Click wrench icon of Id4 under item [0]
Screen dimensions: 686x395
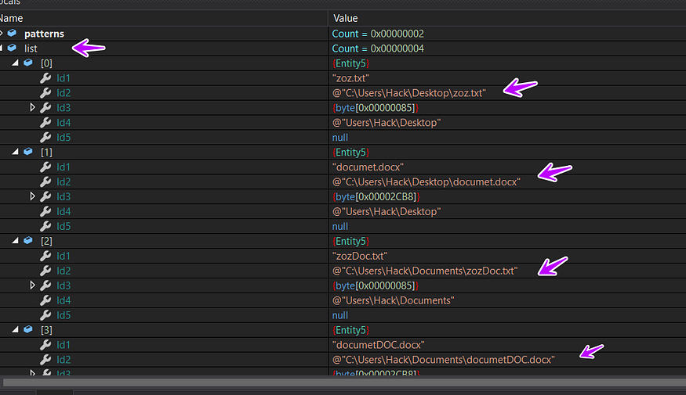tap(45, 122)
